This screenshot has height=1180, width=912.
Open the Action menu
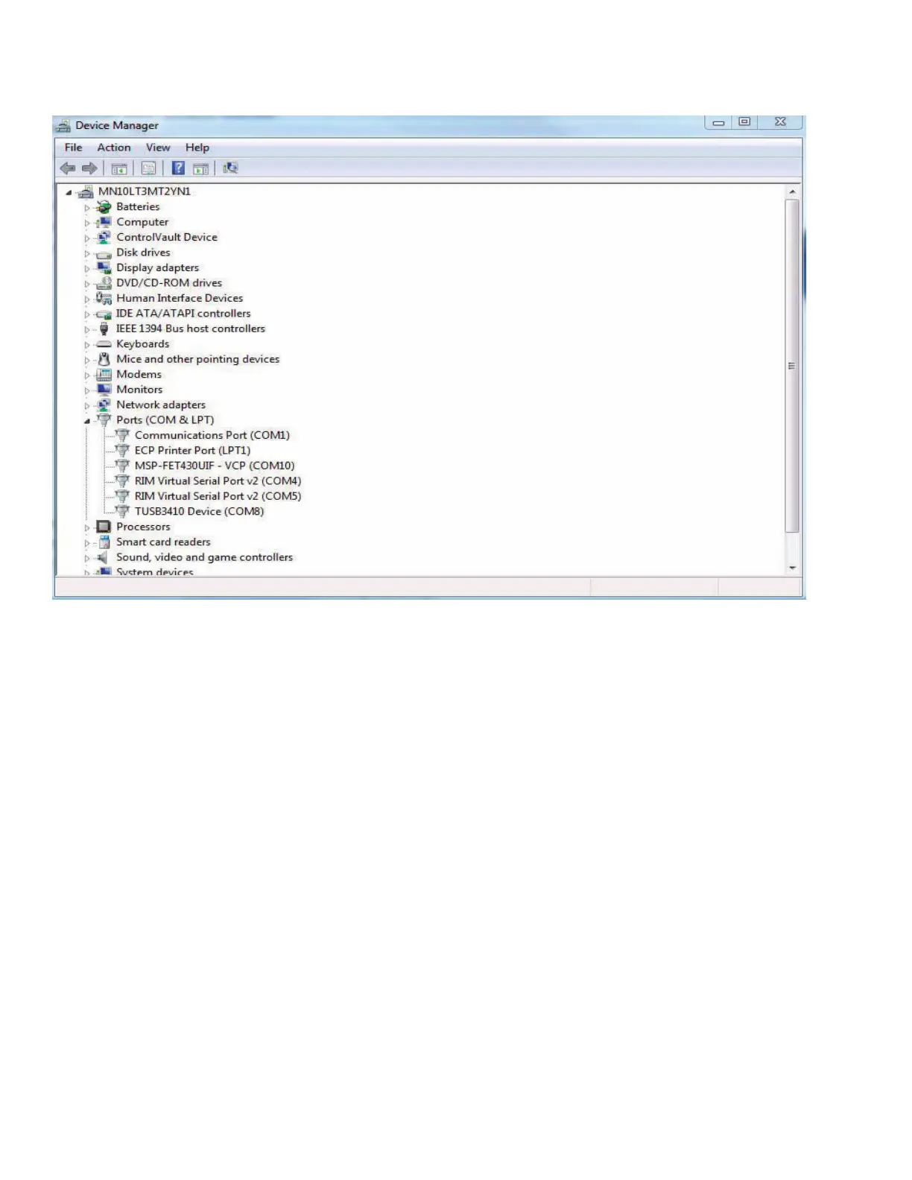pos(114,147)
